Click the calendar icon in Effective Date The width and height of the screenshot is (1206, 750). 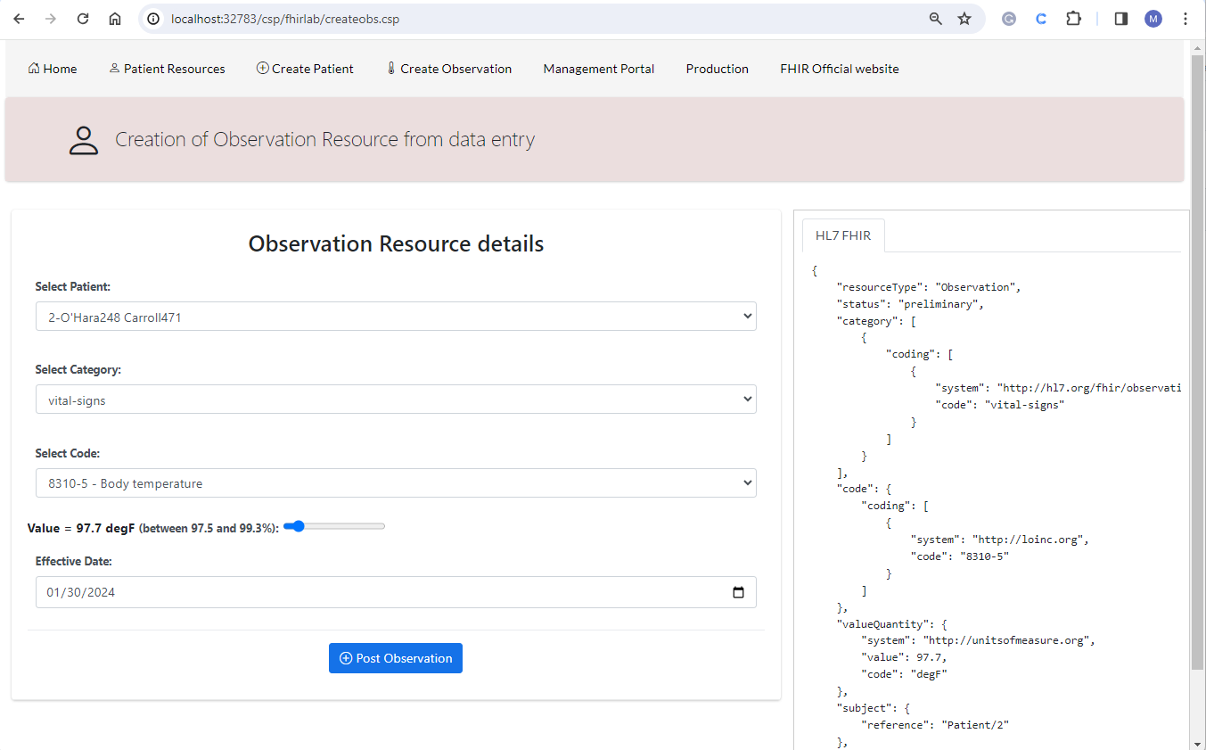(x=738, y=592)
